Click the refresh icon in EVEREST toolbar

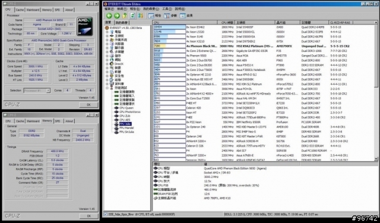click(x=132, y=16)
